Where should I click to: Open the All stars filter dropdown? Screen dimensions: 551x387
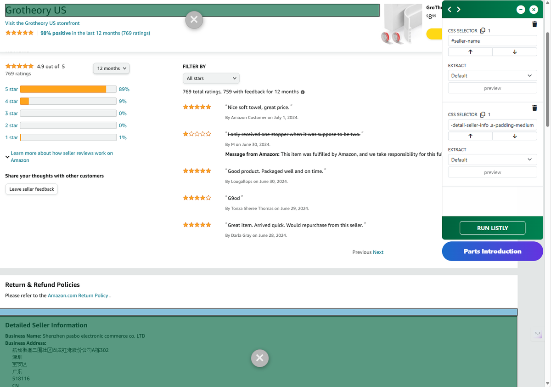(211, 79)
